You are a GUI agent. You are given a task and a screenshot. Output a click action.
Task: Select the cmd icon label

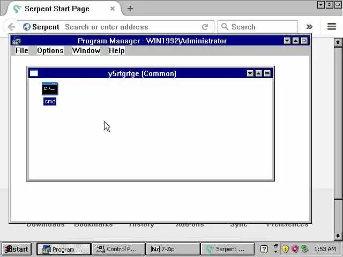[x=50, y=101]
